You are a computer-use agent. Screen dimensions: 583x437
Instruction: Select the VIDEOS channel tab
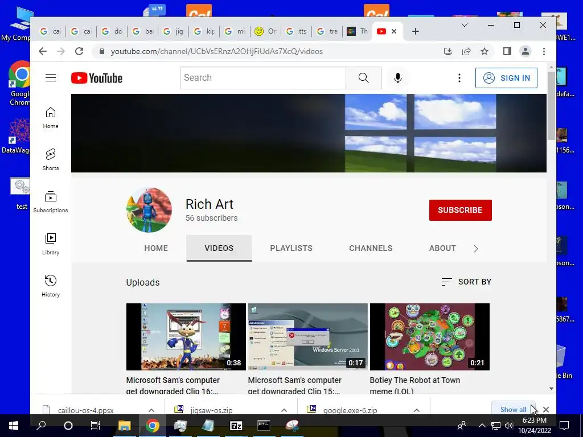tap(219, 248)
